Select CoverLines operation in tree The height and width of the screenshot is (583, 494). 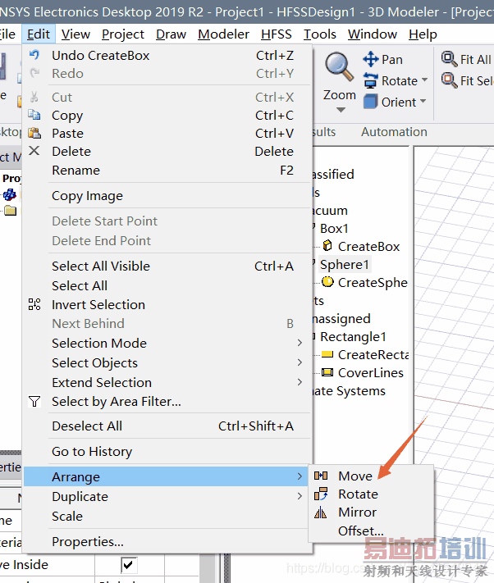[371, 372]
